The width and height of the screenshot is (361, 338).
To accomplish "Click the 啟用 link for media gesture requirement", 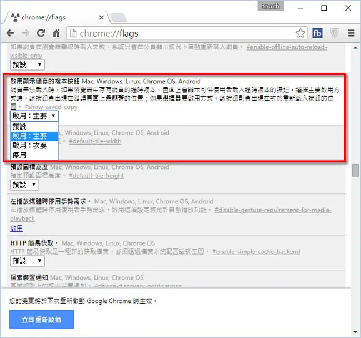I will tap(16, 228).
